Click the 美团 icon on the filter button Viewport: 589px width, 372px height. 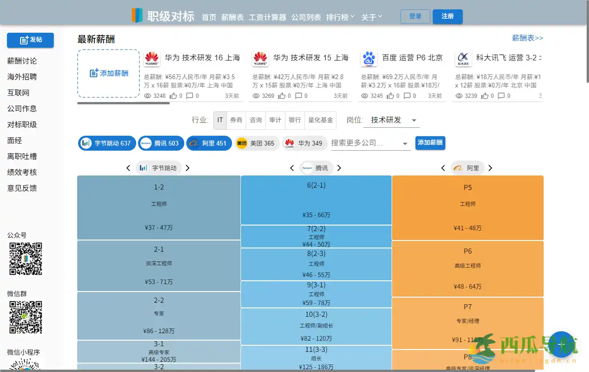point(241,143)
